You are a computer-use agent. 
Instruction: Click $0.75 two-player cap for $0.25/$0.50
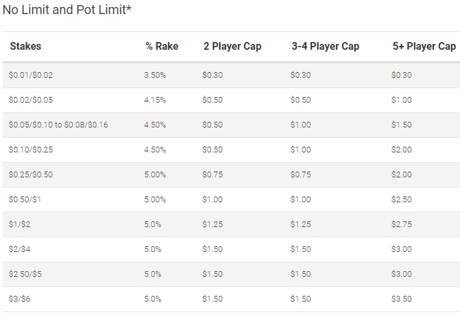[x=212, y=175]
